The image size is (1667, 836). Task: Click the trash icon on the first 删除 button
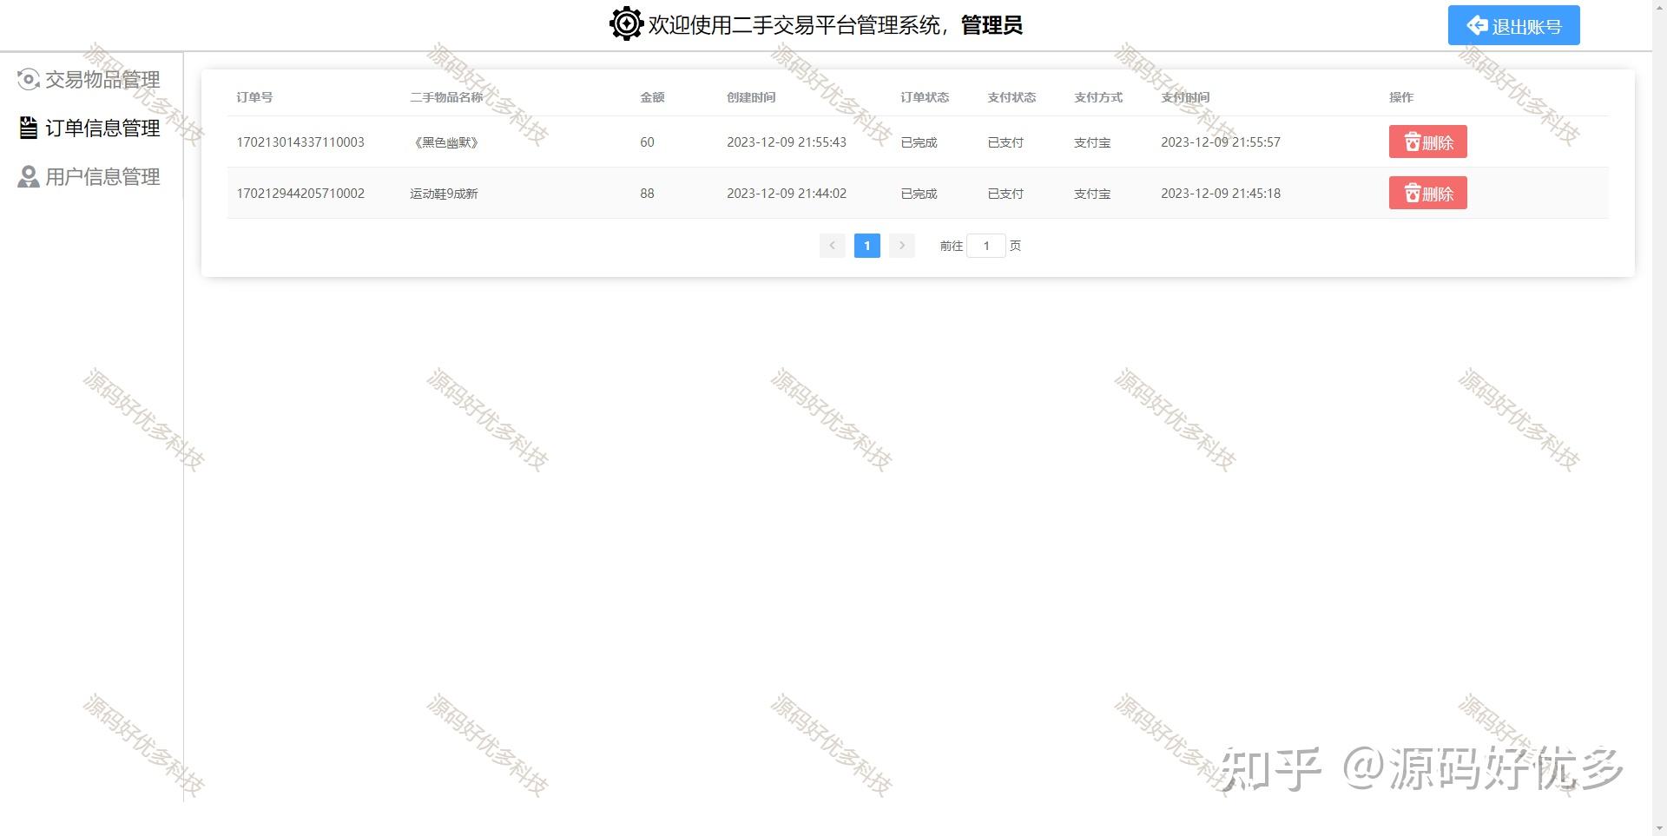(1411, 142)
